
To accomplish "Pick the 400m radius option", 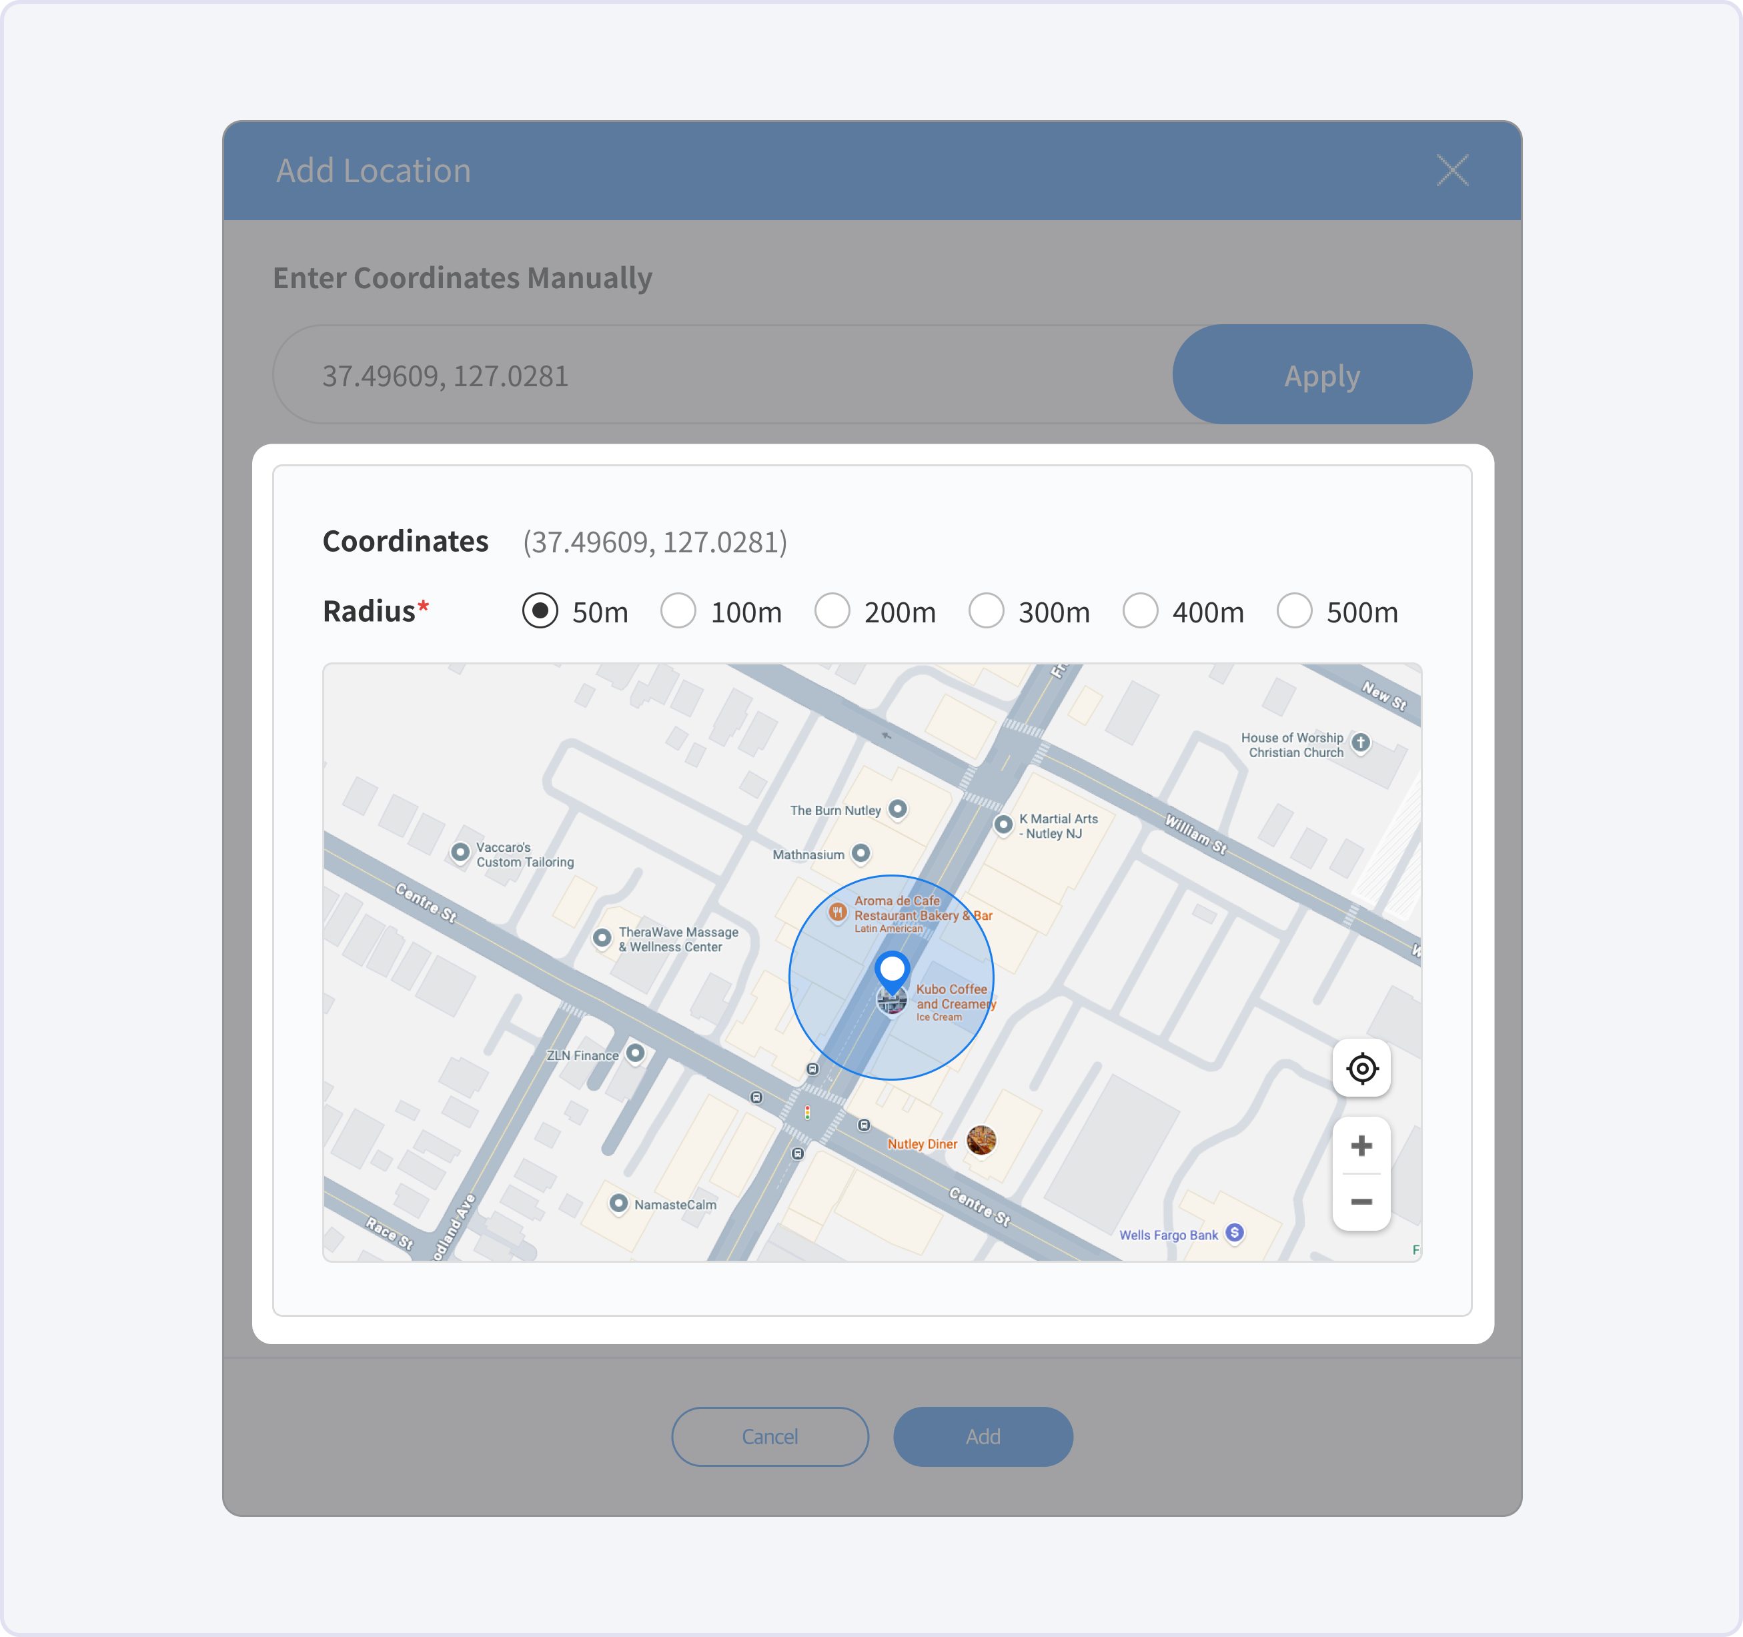I will click(x=1140, y=610).
